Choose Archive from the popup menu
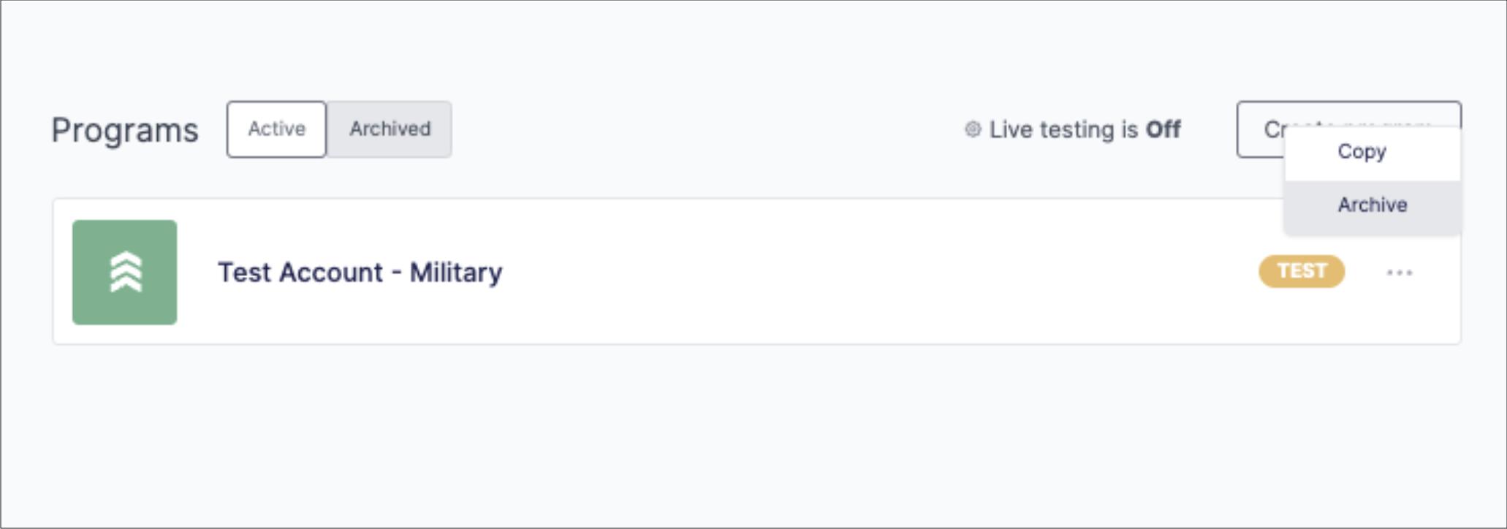 [1373, 205]
